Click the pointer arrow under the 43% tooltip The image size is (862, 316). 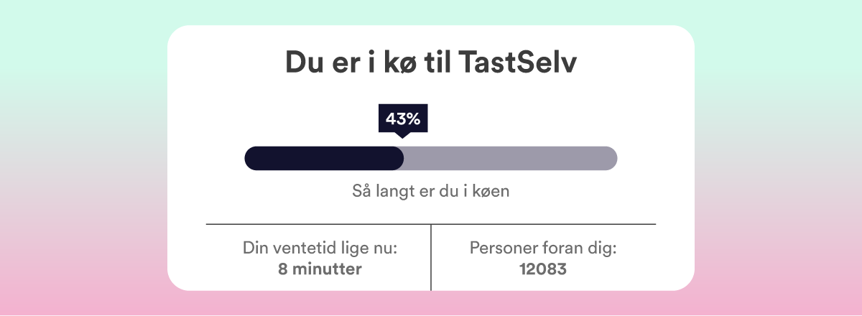coord(403,135)
